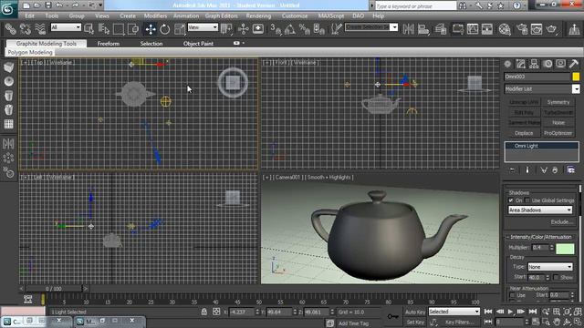Toggle the set keys key icon
The height and width of the screenshot is (328, 584).
[392, 316]
